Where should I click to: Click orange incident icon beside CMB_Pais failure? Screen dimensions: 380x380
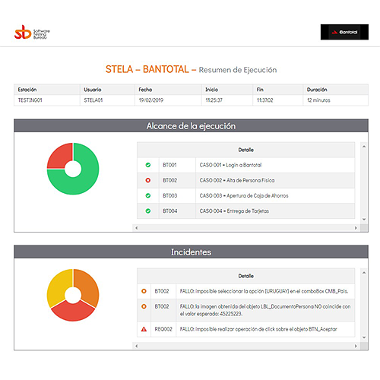pos(144,291)
